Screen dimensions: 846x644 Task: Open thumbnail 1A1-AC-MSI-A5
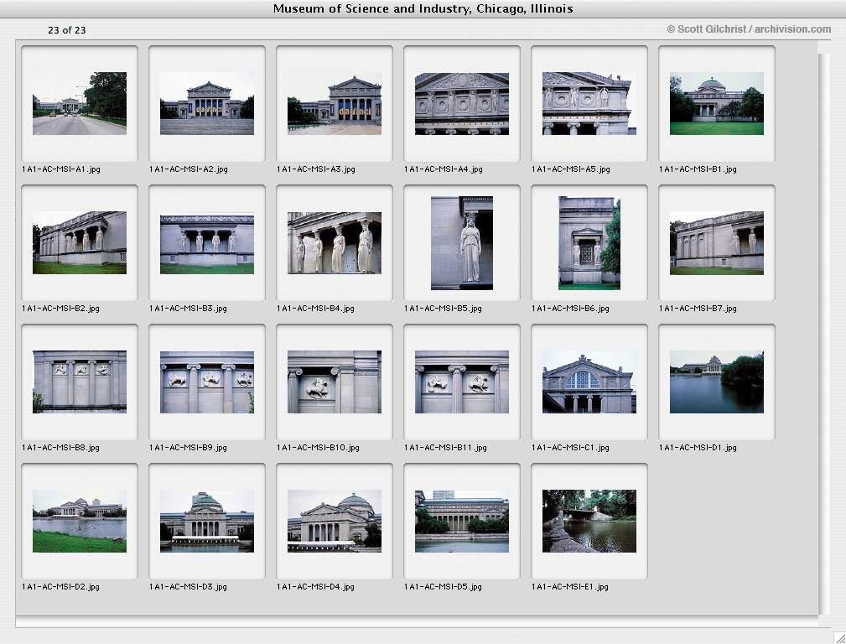589,103
